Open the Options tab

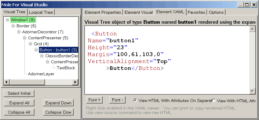(x=216, y=12)
